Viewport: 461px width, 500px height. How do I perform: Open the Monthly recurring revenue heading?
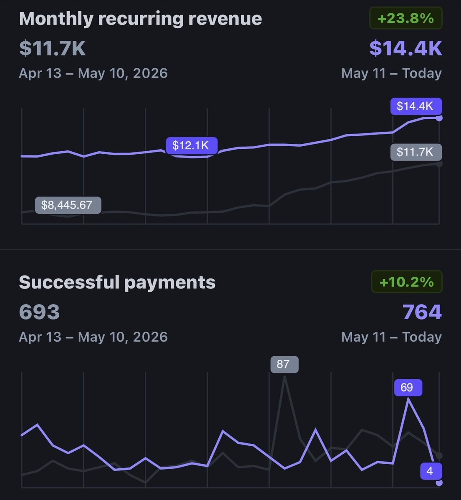(140, 19)
